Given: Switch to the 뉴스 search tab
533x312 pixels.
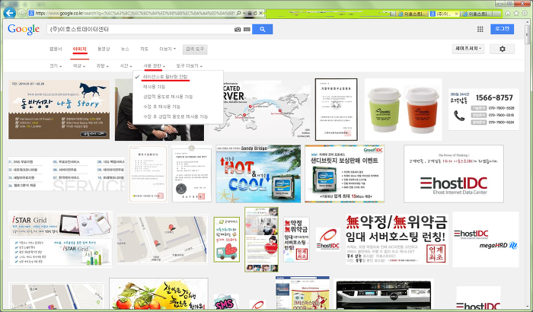Looking at the screenshot, I should pyautogui.click(x=125, y=49).
